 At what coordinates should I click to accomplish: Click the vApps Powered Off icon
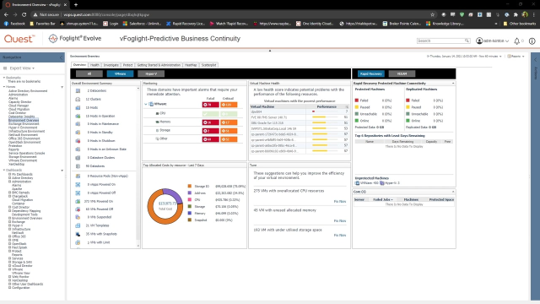click(78, 193)
